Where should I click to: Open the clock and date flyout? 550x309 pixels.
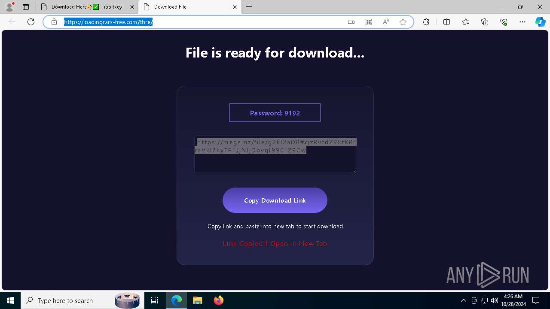tap(513, 300)
